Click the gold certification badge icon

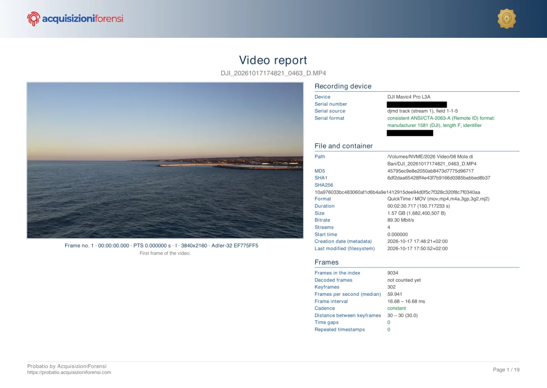click(506, 19)
